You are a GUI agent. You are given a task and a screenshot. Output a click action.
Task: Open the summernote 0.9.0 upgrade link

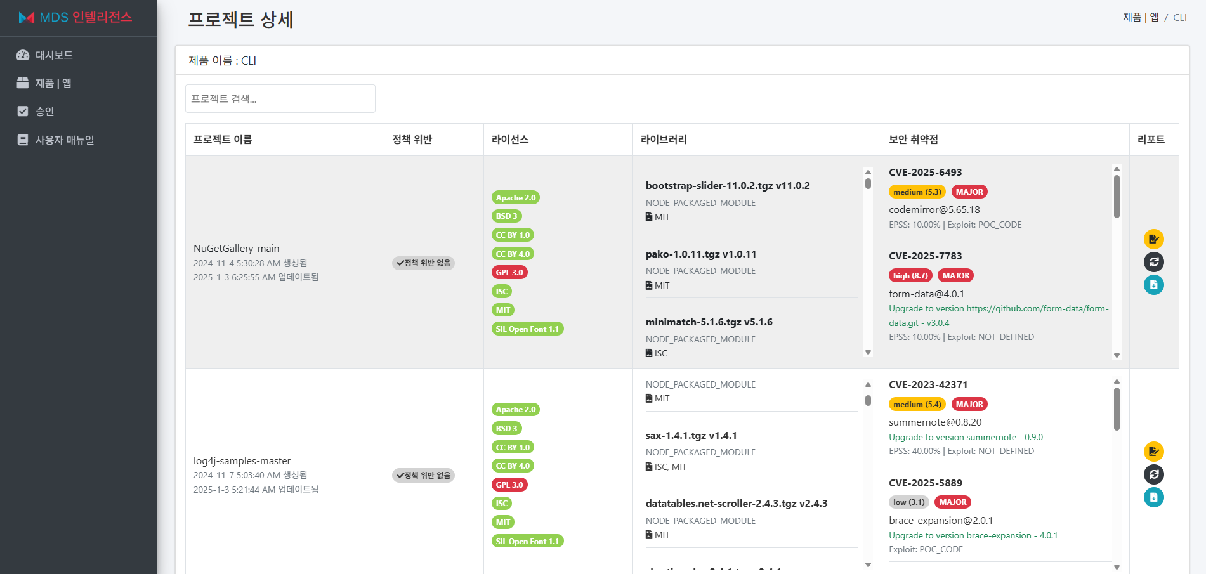coord(966,437)
